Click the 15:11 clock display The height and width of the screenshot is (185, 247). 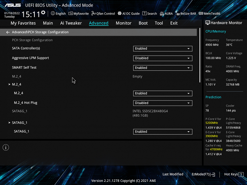coord(31,14)
